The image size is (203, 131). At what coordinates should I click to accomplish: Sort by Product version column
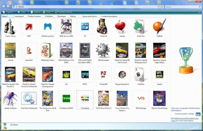coord(36,16)
